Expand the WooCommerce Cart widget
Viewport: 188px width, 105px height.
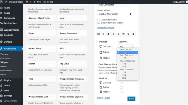pyautogui.click(x=41, y=97)
